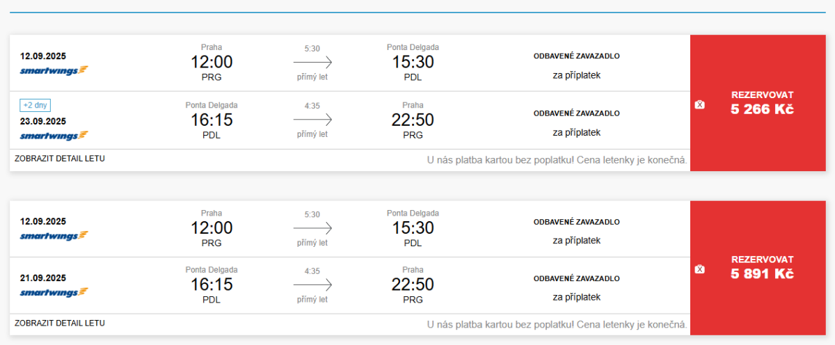
Task: Click the direct-flight arrow of the 21.09.2025 return
Action: [312, 285]
